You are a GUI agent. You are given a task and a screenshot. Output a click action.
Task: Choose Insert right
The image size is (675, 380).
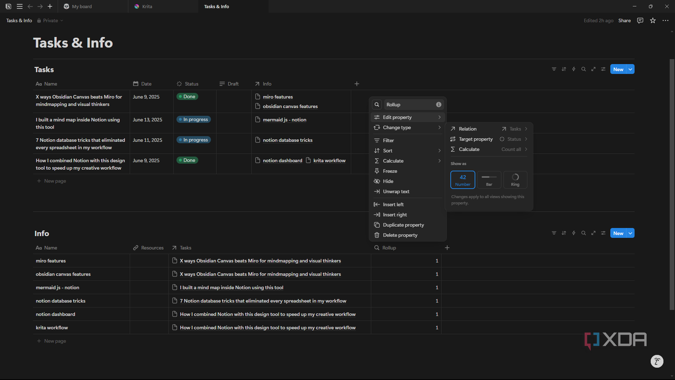(x=408, y=215)
